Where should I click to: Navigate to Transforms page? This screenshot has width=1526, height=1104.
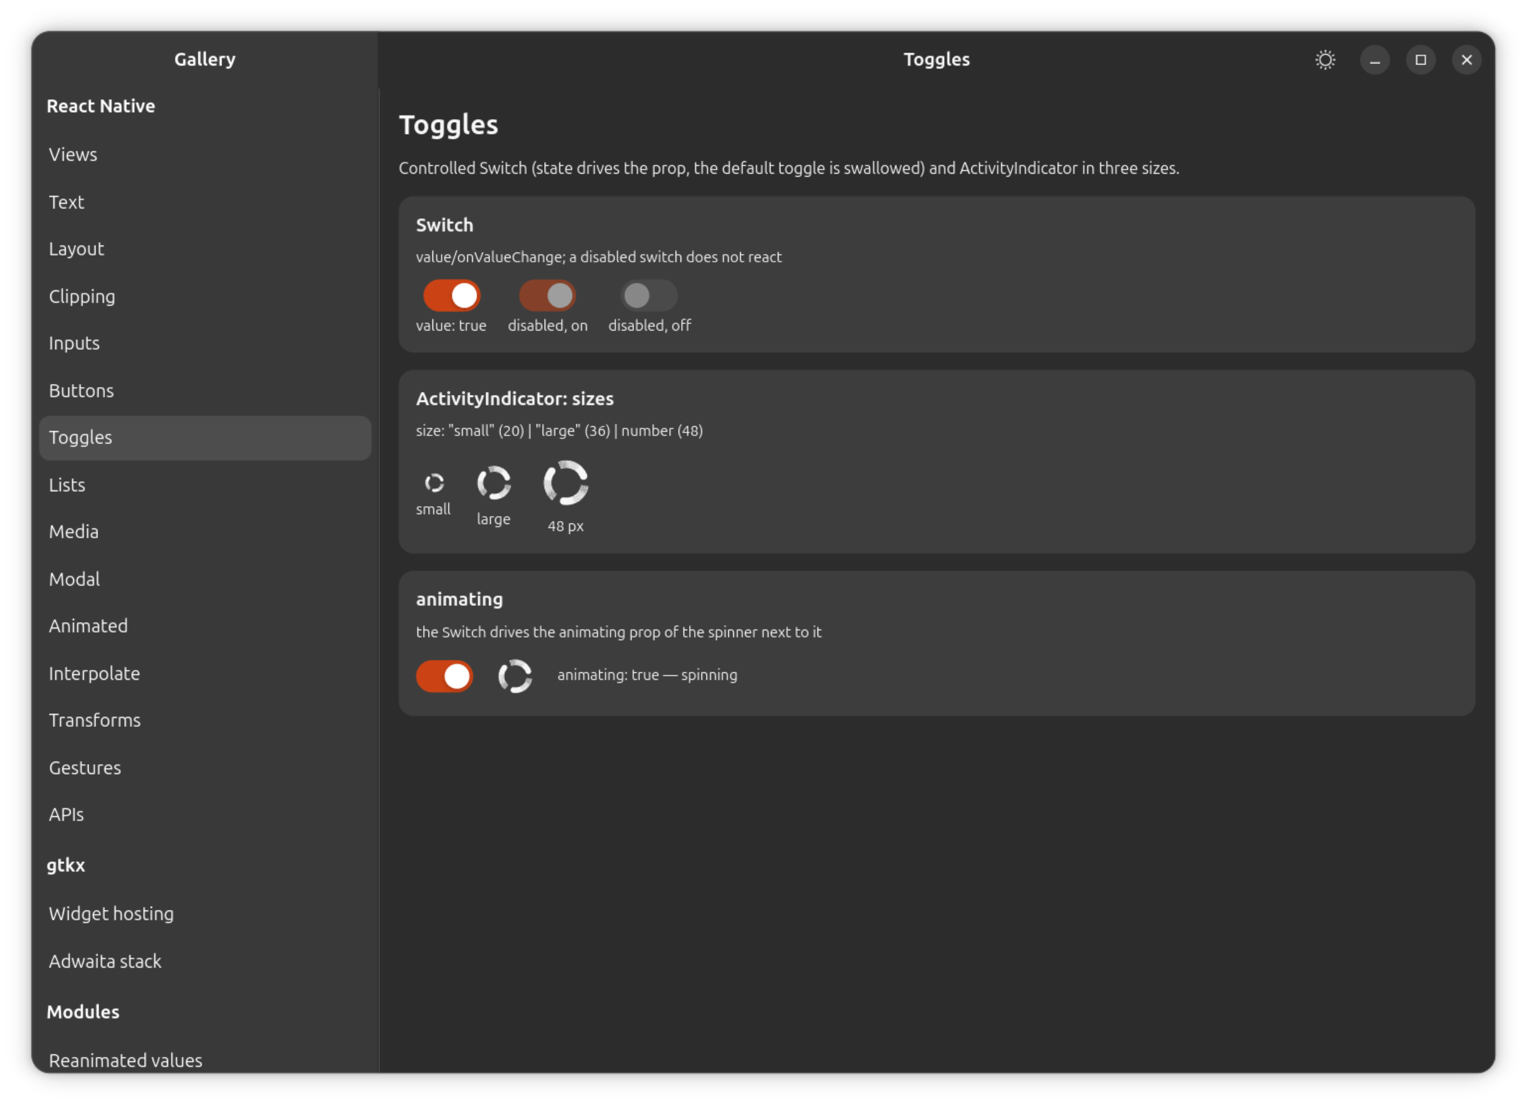pos(205,720)
